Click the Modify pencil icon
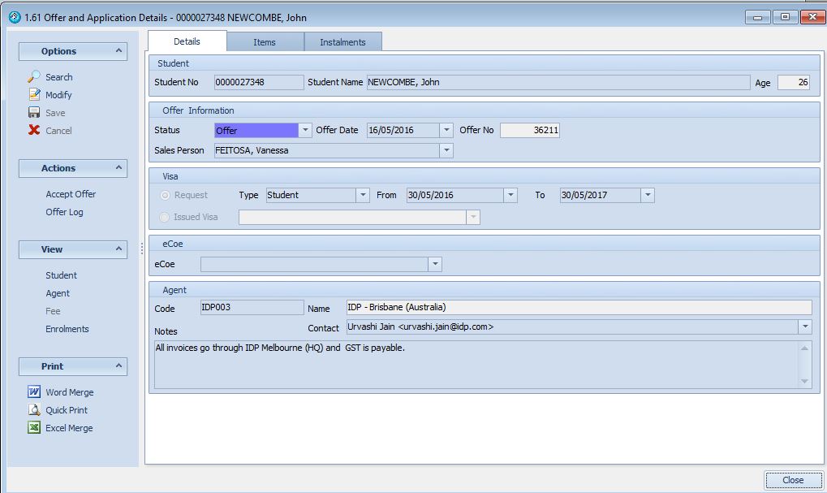The height and width of the screenshot is (493, 827). tap(34, 94)
